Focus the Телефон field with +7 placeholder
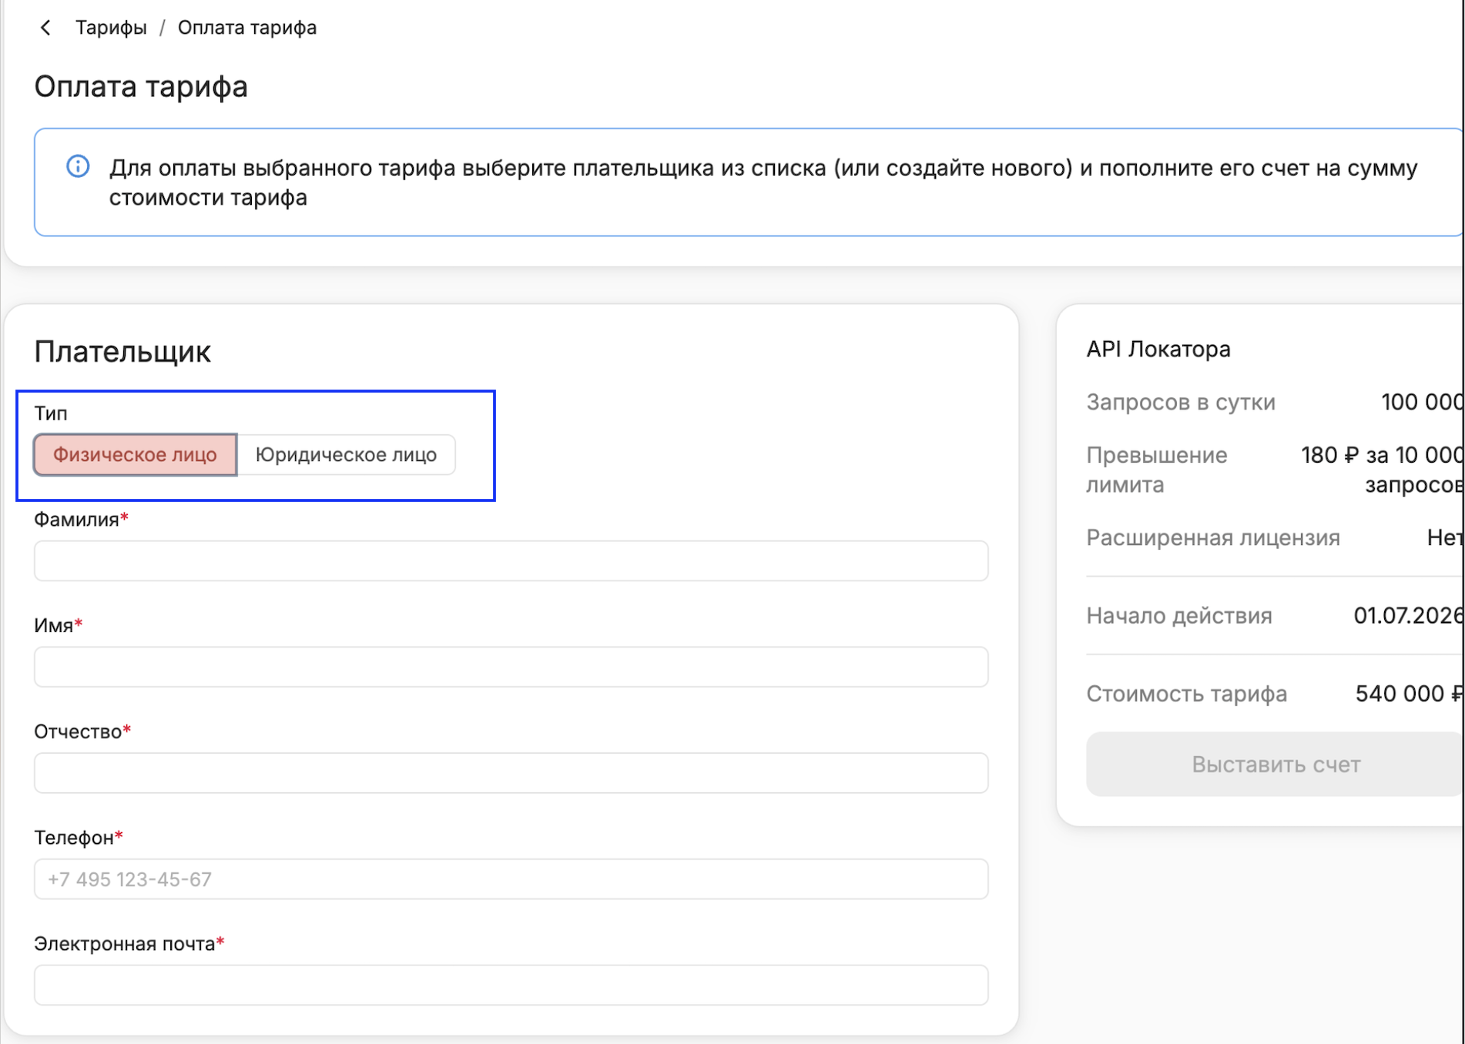 511,879
